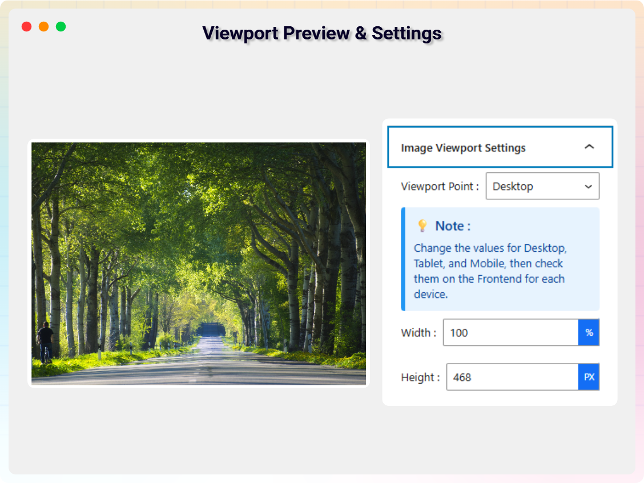The image size is (644, 483).
Task: Click the green traffic light dot
Action: pos(60,26)
